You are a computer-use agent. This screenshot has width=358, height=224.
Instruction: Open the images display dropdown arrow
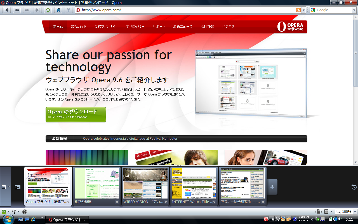(x=331, y=212)
